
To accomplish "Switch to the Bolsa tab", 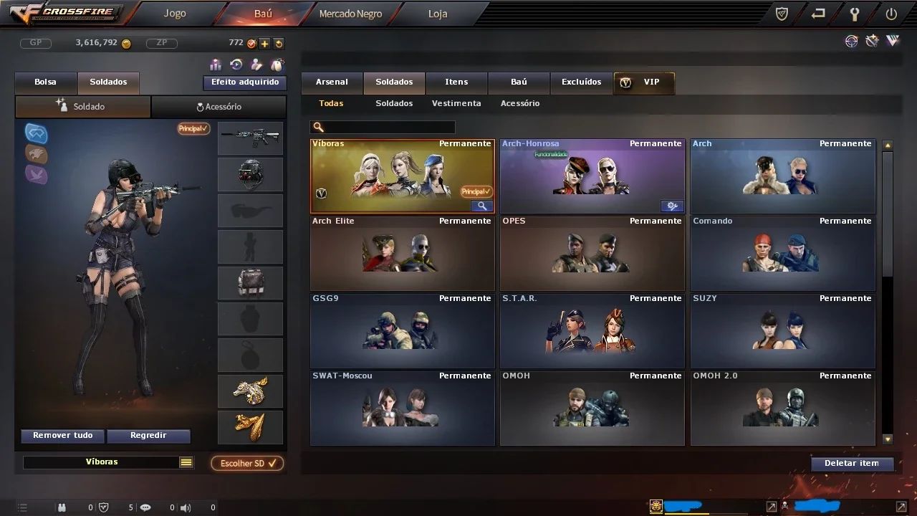I will point(46,82).
